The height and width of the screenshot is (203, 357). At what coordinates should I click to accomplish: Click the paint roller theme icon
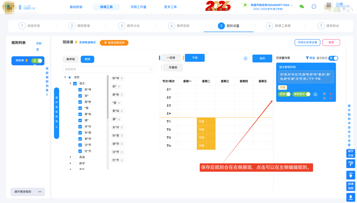point(351,164)
